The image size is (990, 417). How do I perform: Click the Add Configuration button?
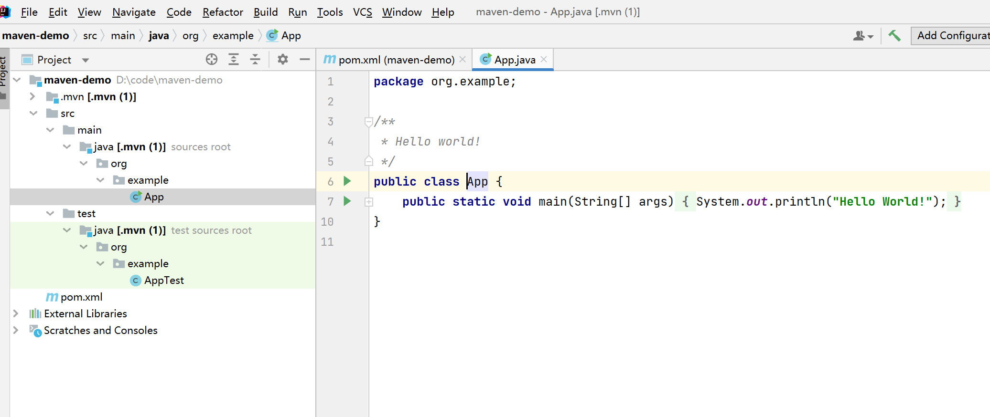952,36
